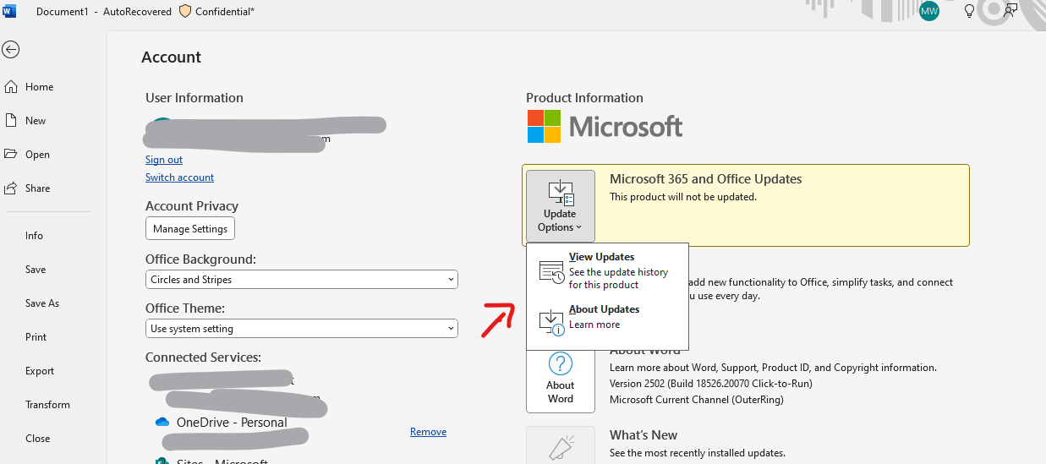Choose Share in the sidebar
The height and width of the screenshot is (464, 1046).
click(37, 188)
